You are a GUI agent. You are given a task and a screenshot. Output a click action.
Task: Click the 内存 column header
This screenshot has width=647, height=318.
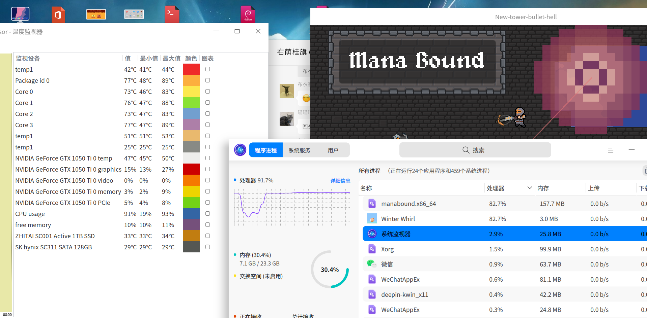coord(560,188)
